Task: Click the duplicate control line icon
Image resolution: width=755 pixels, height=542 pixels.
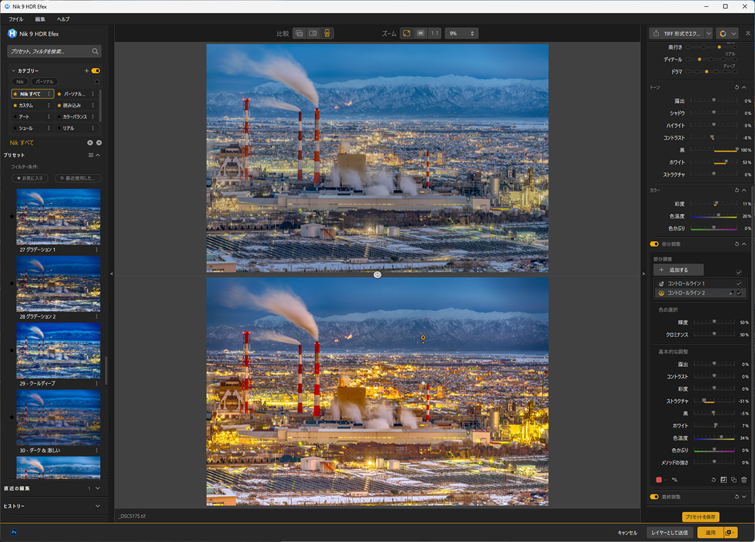Action: click(x=734, y=480)
